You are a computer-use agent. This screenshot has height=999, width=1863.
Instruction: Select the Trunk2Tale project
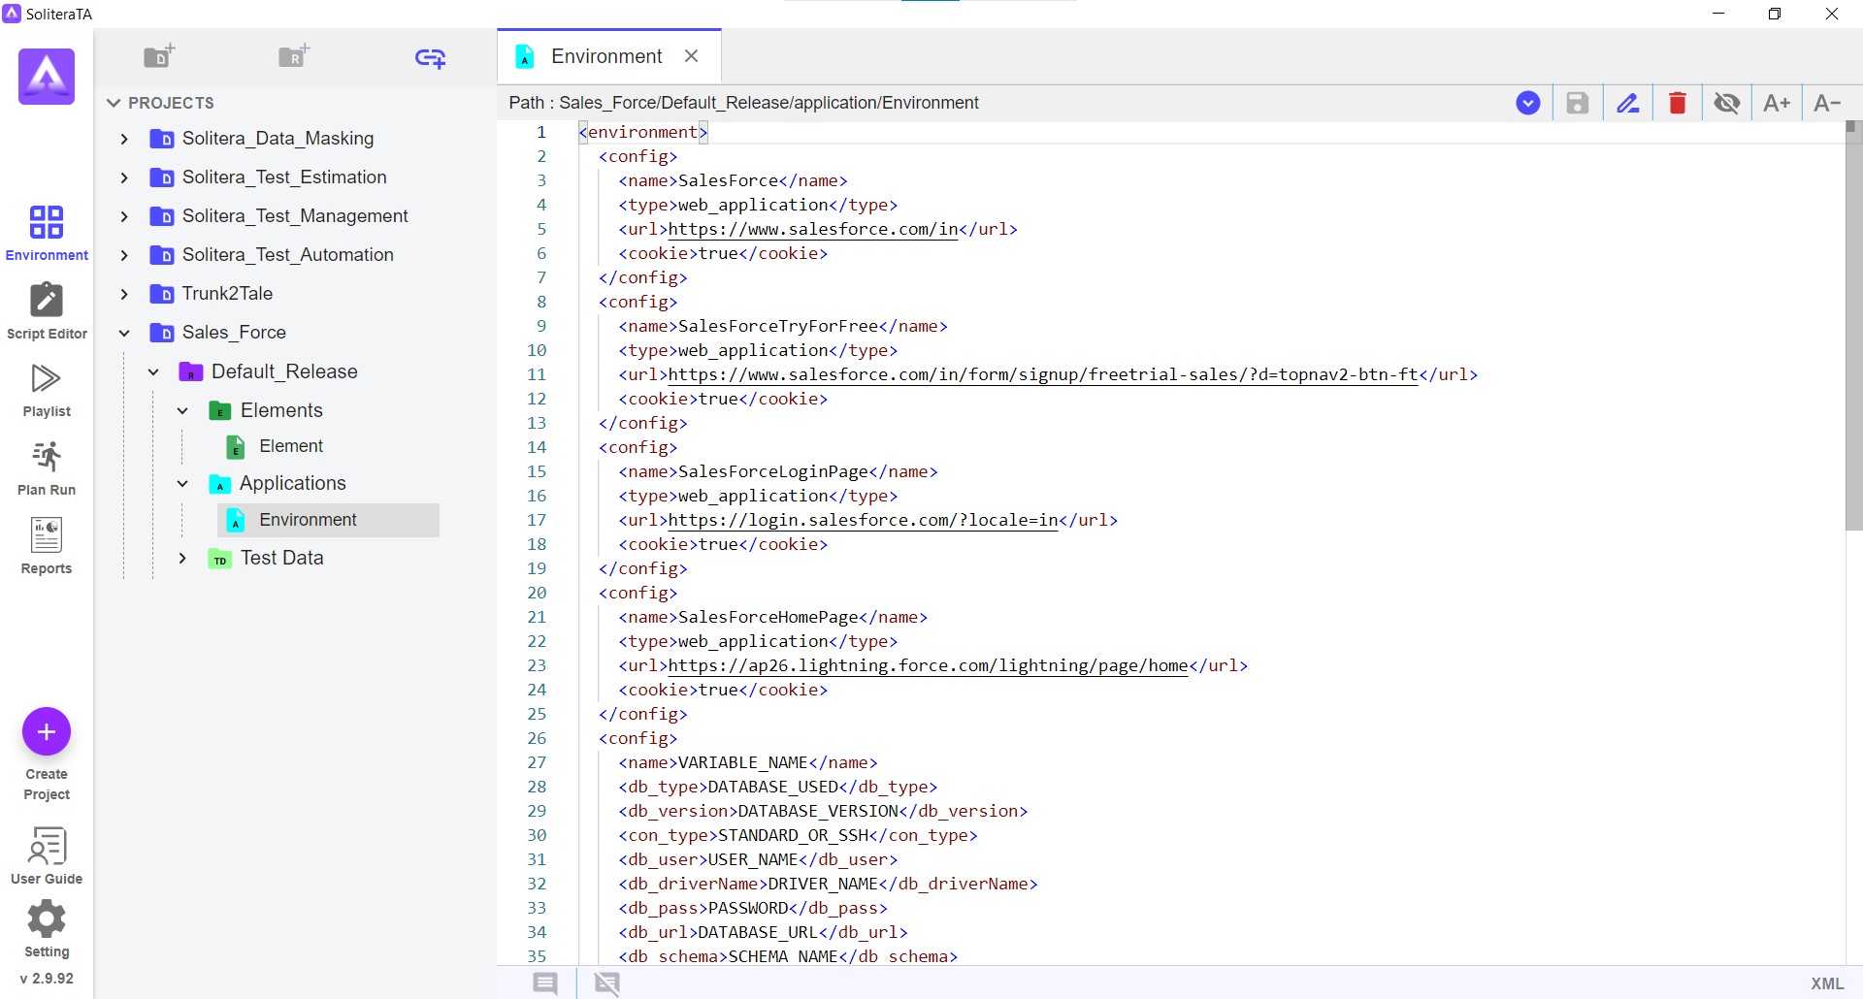pyautogui.click(x=227, y=294)
